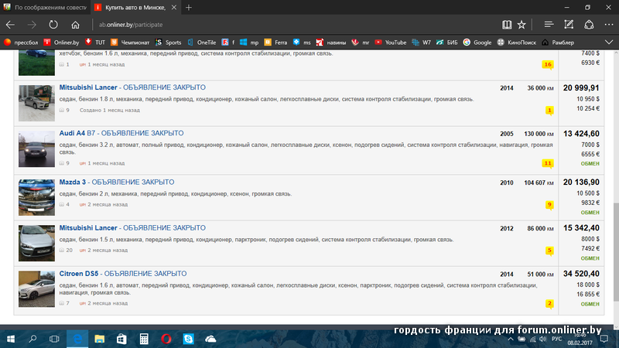Open the Windows Start menu

point(11,339)
